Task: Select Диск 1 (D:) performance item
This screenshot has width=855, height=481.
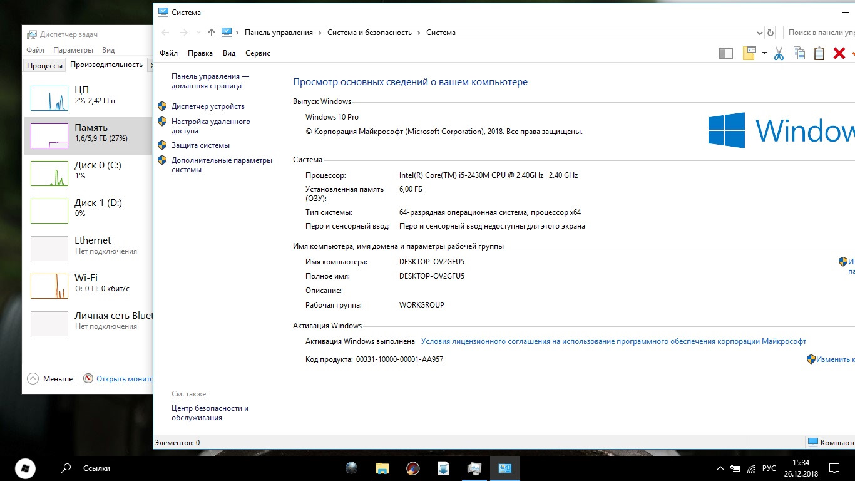Action: pyautogui.click(x=88, y=210)
